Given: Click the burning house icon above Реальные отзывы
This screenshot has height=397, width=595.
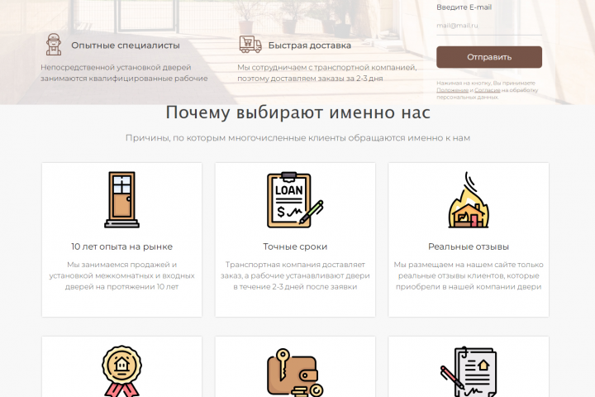Looking at the screenshot, I should tap(469, 200).
